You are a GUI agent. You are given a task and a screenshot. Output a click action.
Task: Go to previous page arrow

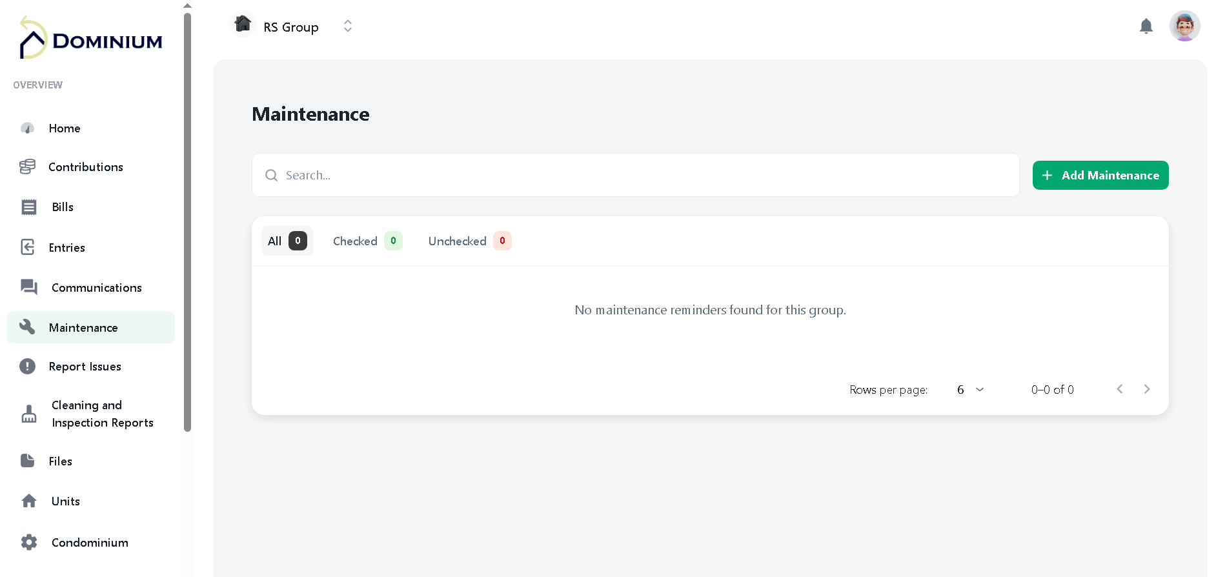[x=1120, y=389]
